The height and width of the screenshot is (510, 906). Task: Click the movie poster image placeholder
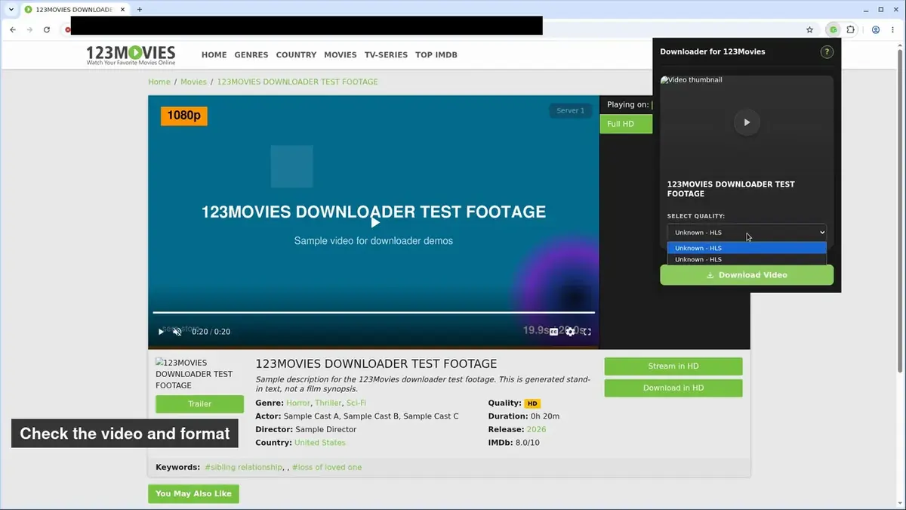199,374
